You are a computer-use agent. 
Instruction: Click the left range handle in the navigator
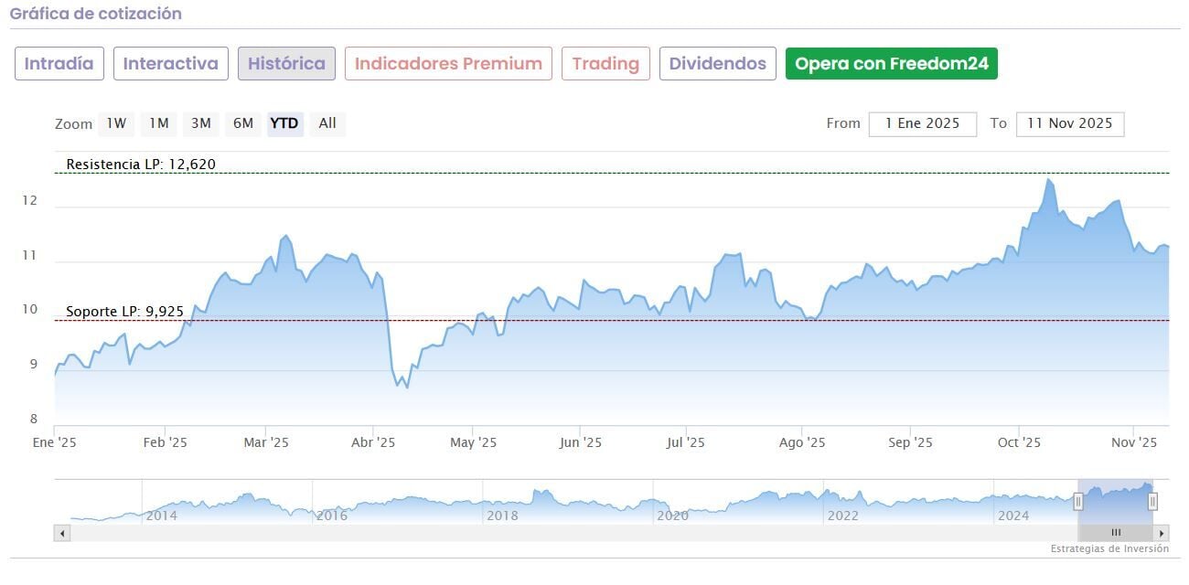click(1078, 501)
